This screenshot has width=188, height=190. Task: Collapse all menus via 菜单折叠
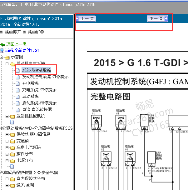coord(36,32)
